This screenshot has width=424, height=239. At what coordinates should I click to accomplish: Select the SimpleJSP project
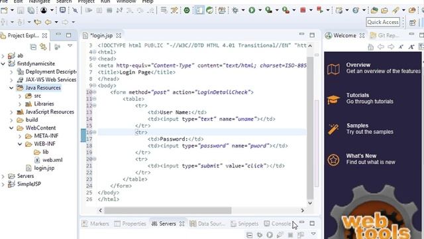[x=29, y=185]
